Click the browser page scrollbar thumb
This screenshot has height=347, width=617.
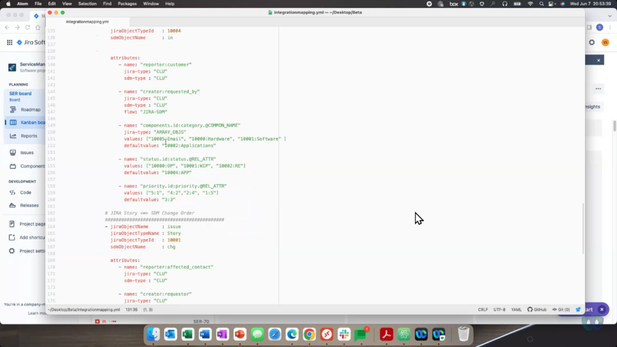[614, 126]
